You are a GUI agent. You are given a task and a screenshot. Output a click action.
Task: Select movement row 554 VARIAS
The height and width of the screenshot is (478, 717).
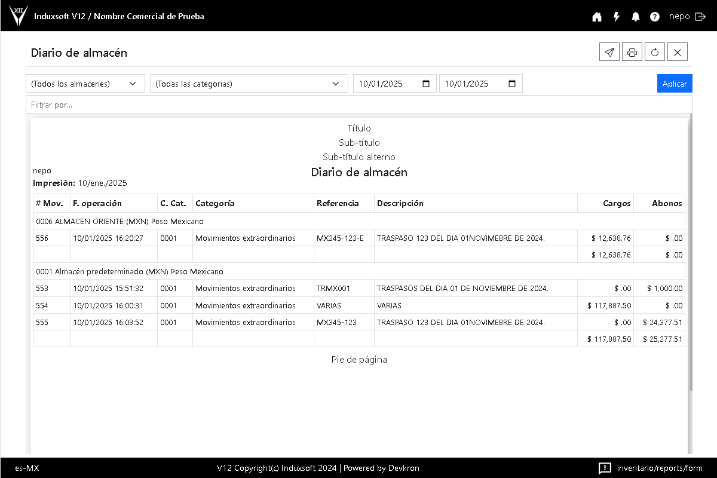(358, 305)
